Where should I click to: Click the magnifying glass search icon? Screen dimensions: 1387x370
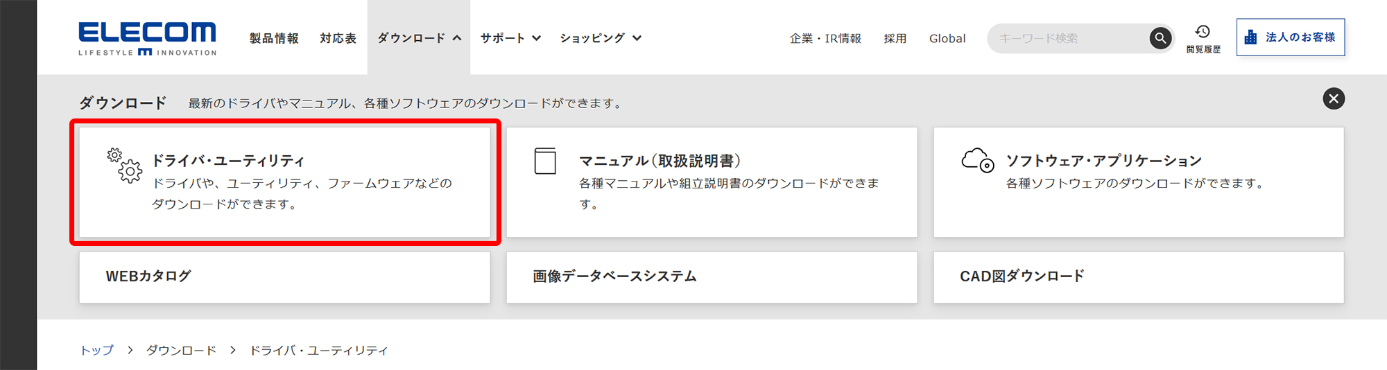click(1160, 38)
